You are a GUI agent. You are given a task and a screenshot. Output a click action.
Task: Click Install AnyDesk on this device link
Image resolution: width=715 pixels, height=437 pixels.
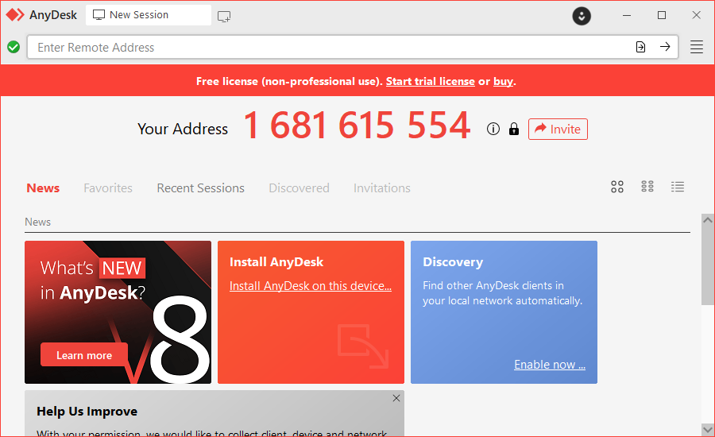pos(311,286)
